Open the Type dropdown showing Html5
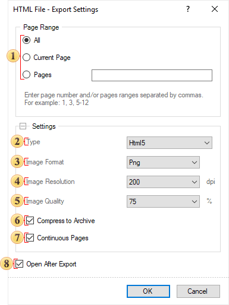This screenshot has height=305, width=229. 170,142
